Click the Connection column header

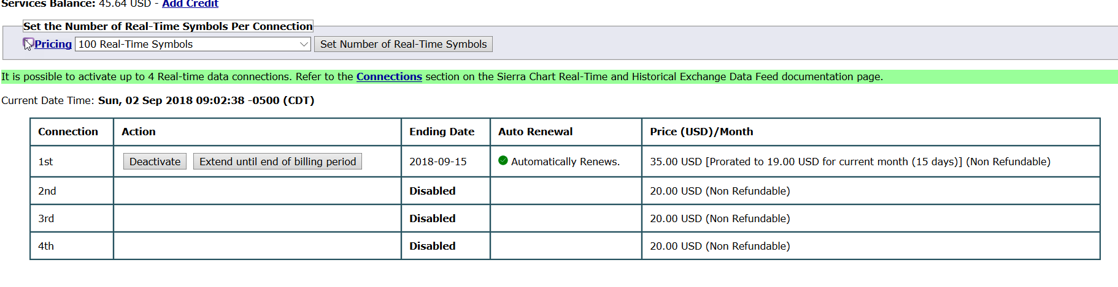(68, 132)
